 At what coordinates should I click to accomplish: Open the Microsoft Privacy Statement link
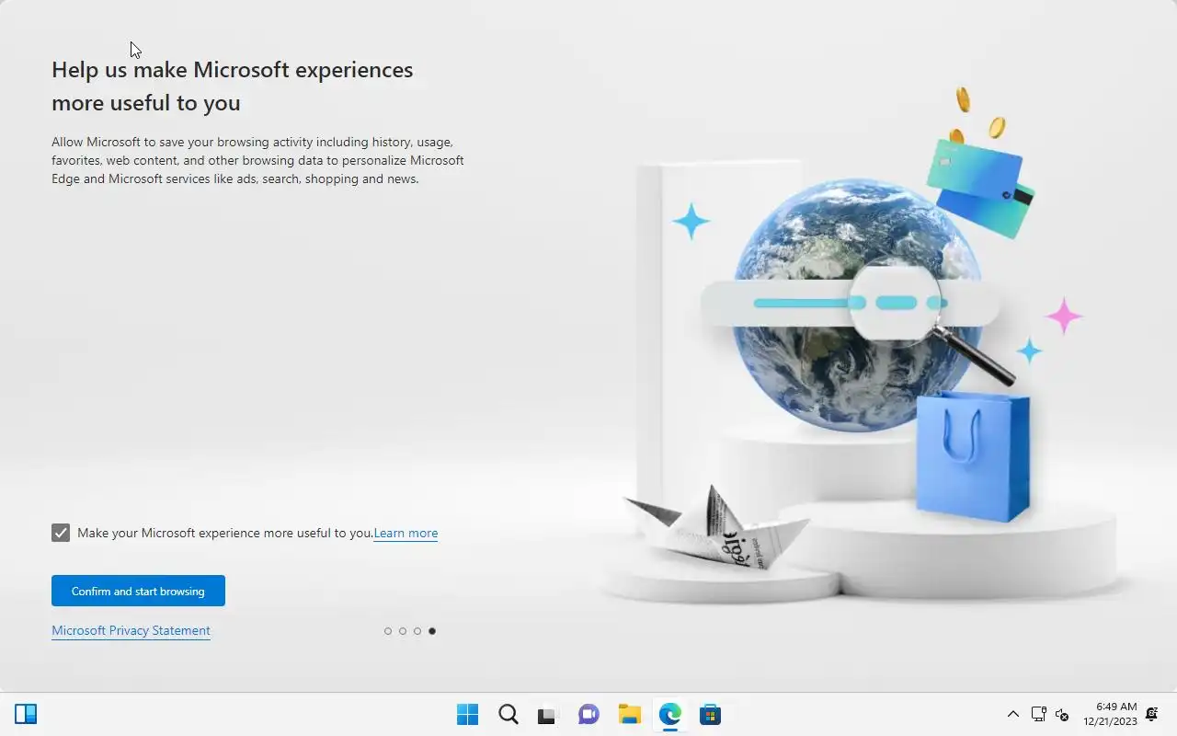(131, 630)
